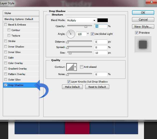This screenshot has width=157, height=139.
Task: Enable the Inner Shadow checkbox
Action: (x=5, y=46)
